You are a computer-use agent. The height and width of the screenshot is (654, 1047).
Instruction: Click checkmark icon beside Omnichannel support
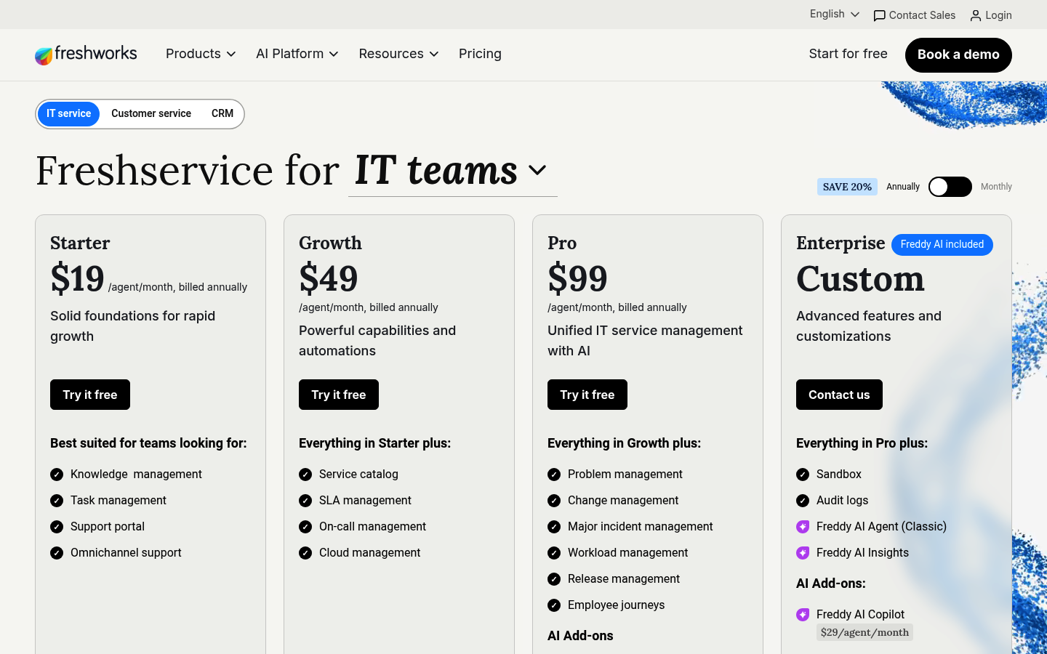coord(57,553)
